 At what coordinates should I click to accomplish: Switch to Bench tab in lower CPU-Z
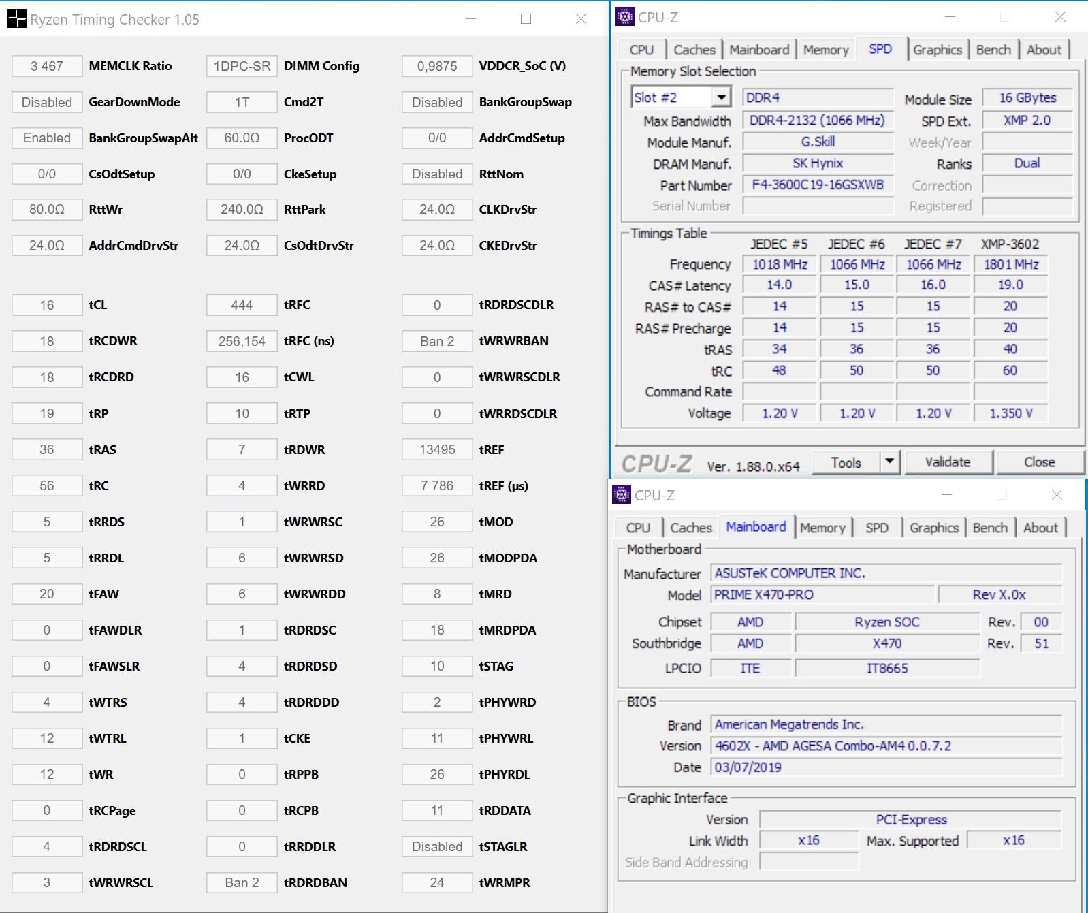click(990, 528)
